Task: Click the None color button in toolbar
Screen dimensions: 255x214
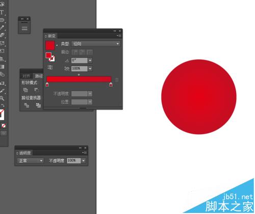Action: (x=4, y=126)
